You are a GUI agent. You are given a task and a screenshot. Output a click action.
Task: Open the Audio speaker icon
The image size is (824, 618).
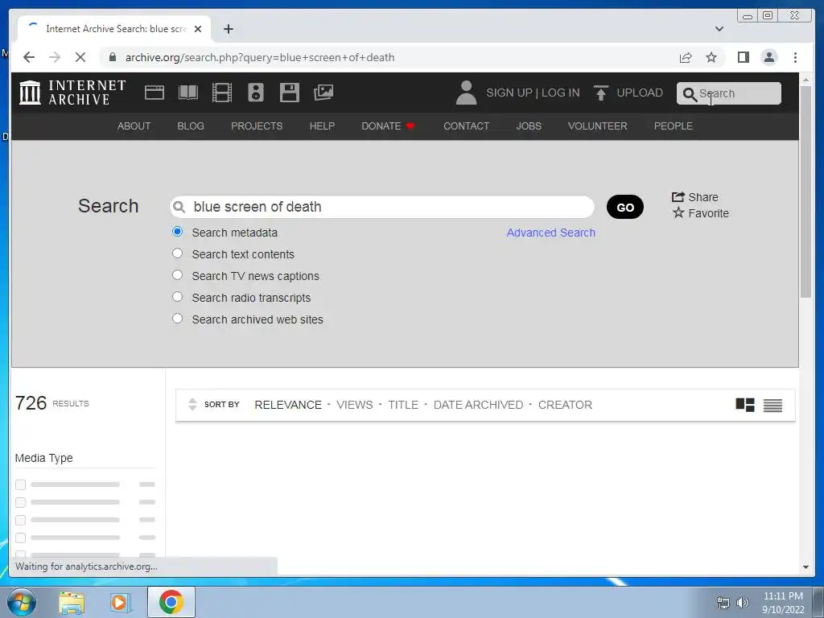pyautogui.click(x=255, y=93)
